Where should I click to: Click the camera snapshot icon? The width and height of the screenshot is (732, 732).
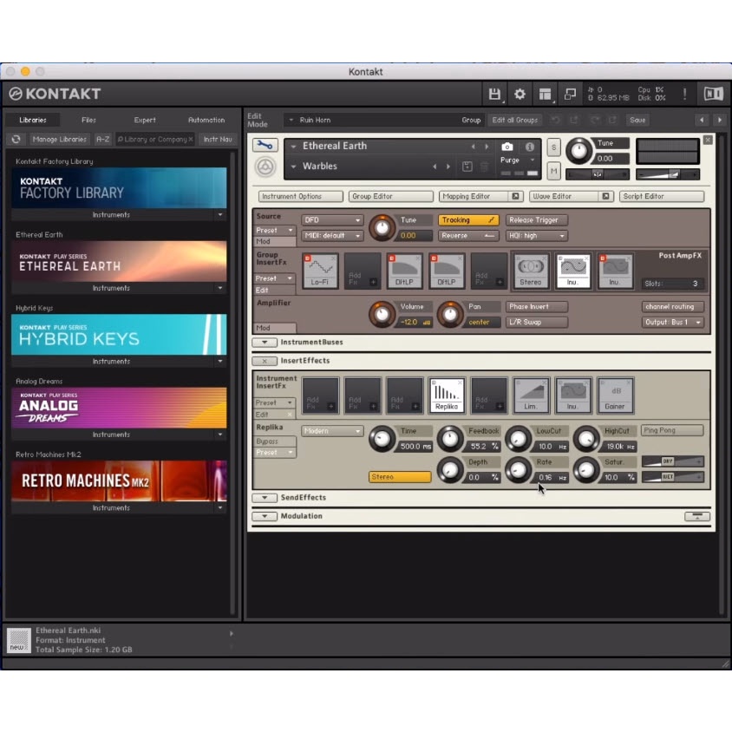click(509, 147)
